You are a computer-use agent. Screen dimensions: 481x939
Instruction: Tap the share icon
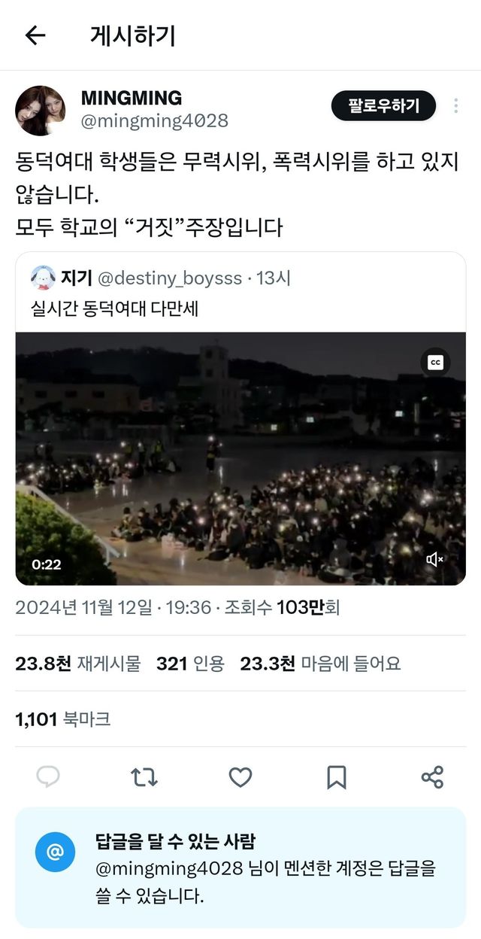coord(432,777)
